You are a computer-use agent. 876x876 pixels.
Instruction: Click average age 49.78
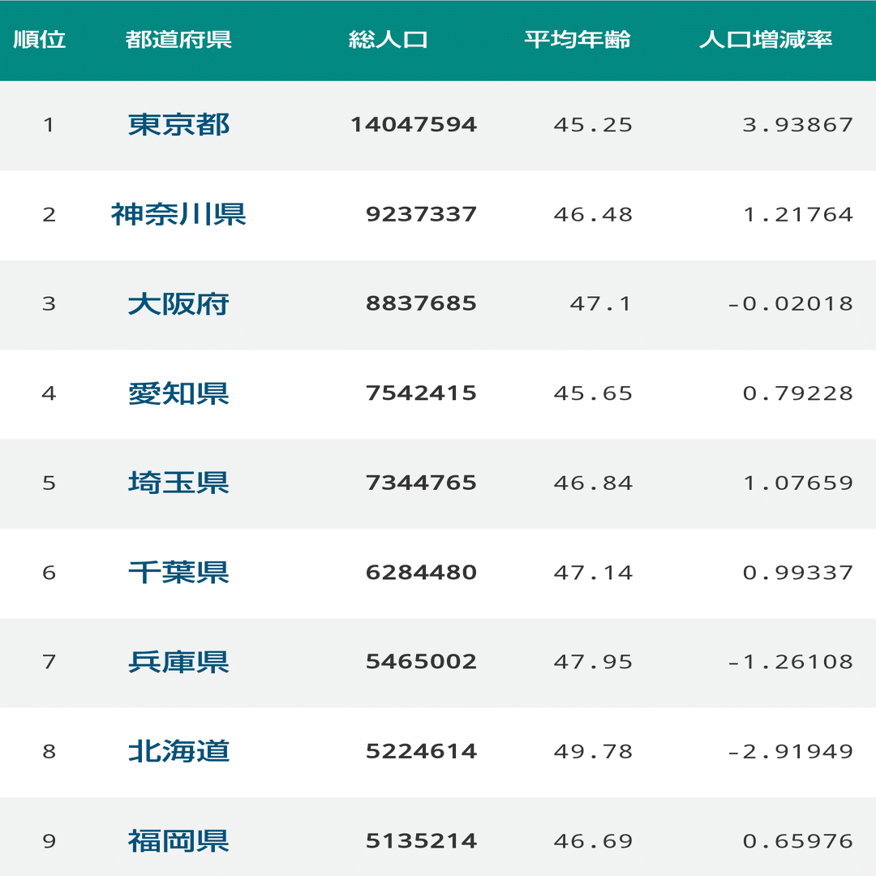593,751
